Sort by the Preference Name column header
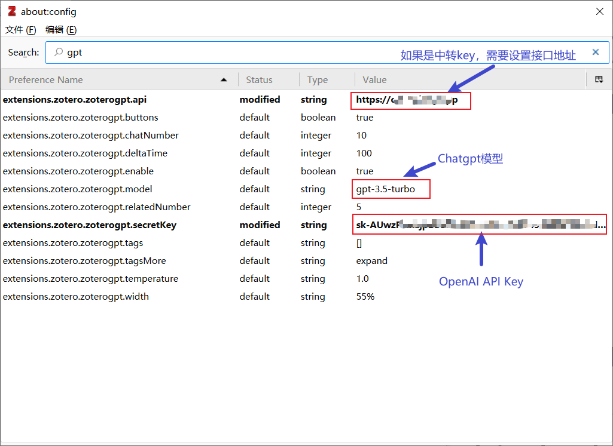Viewport: 613px width, 446px height. [x=119, y=79]
